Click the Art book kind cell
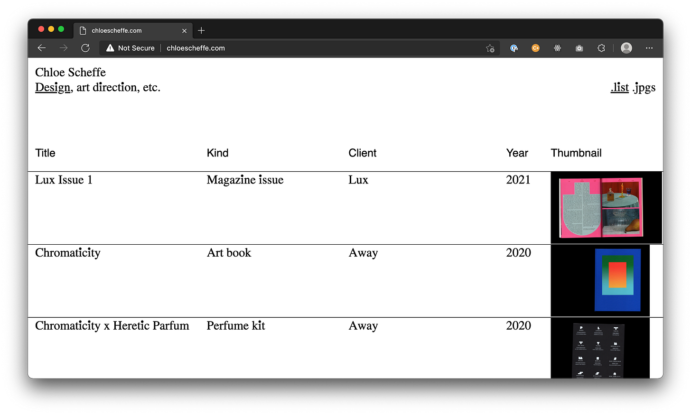 (x=229, y=253)
